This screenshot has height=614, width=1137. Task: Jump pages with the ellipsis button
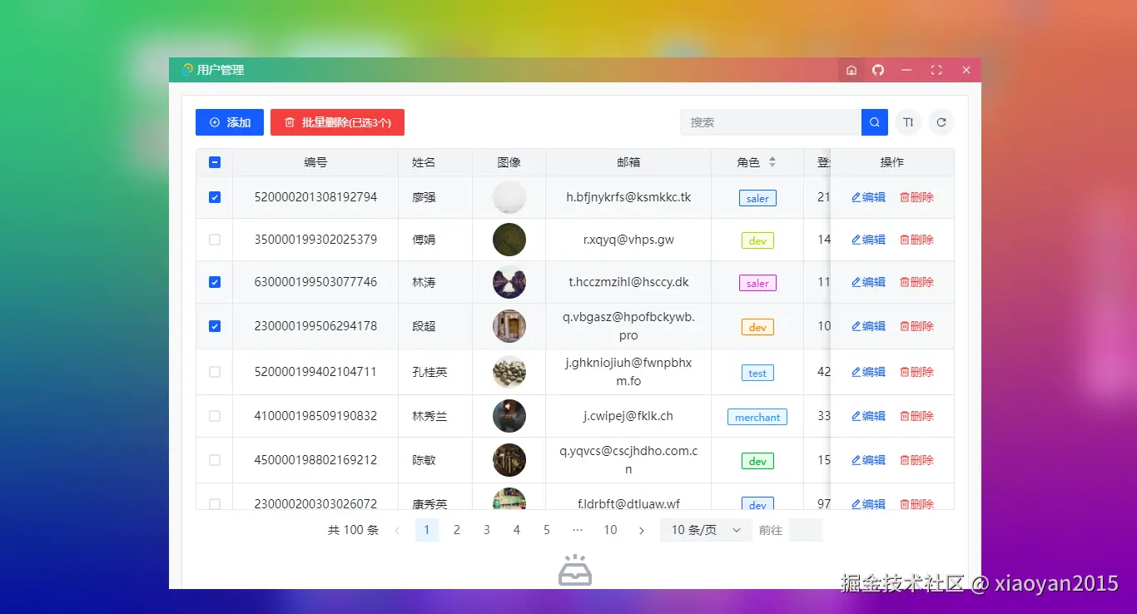(x=578, y=530)
